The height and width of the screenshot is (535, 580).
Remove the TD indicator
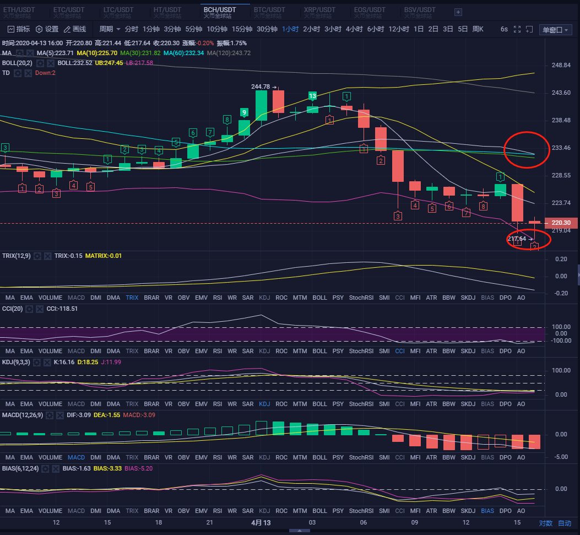[x=28, y=73]
